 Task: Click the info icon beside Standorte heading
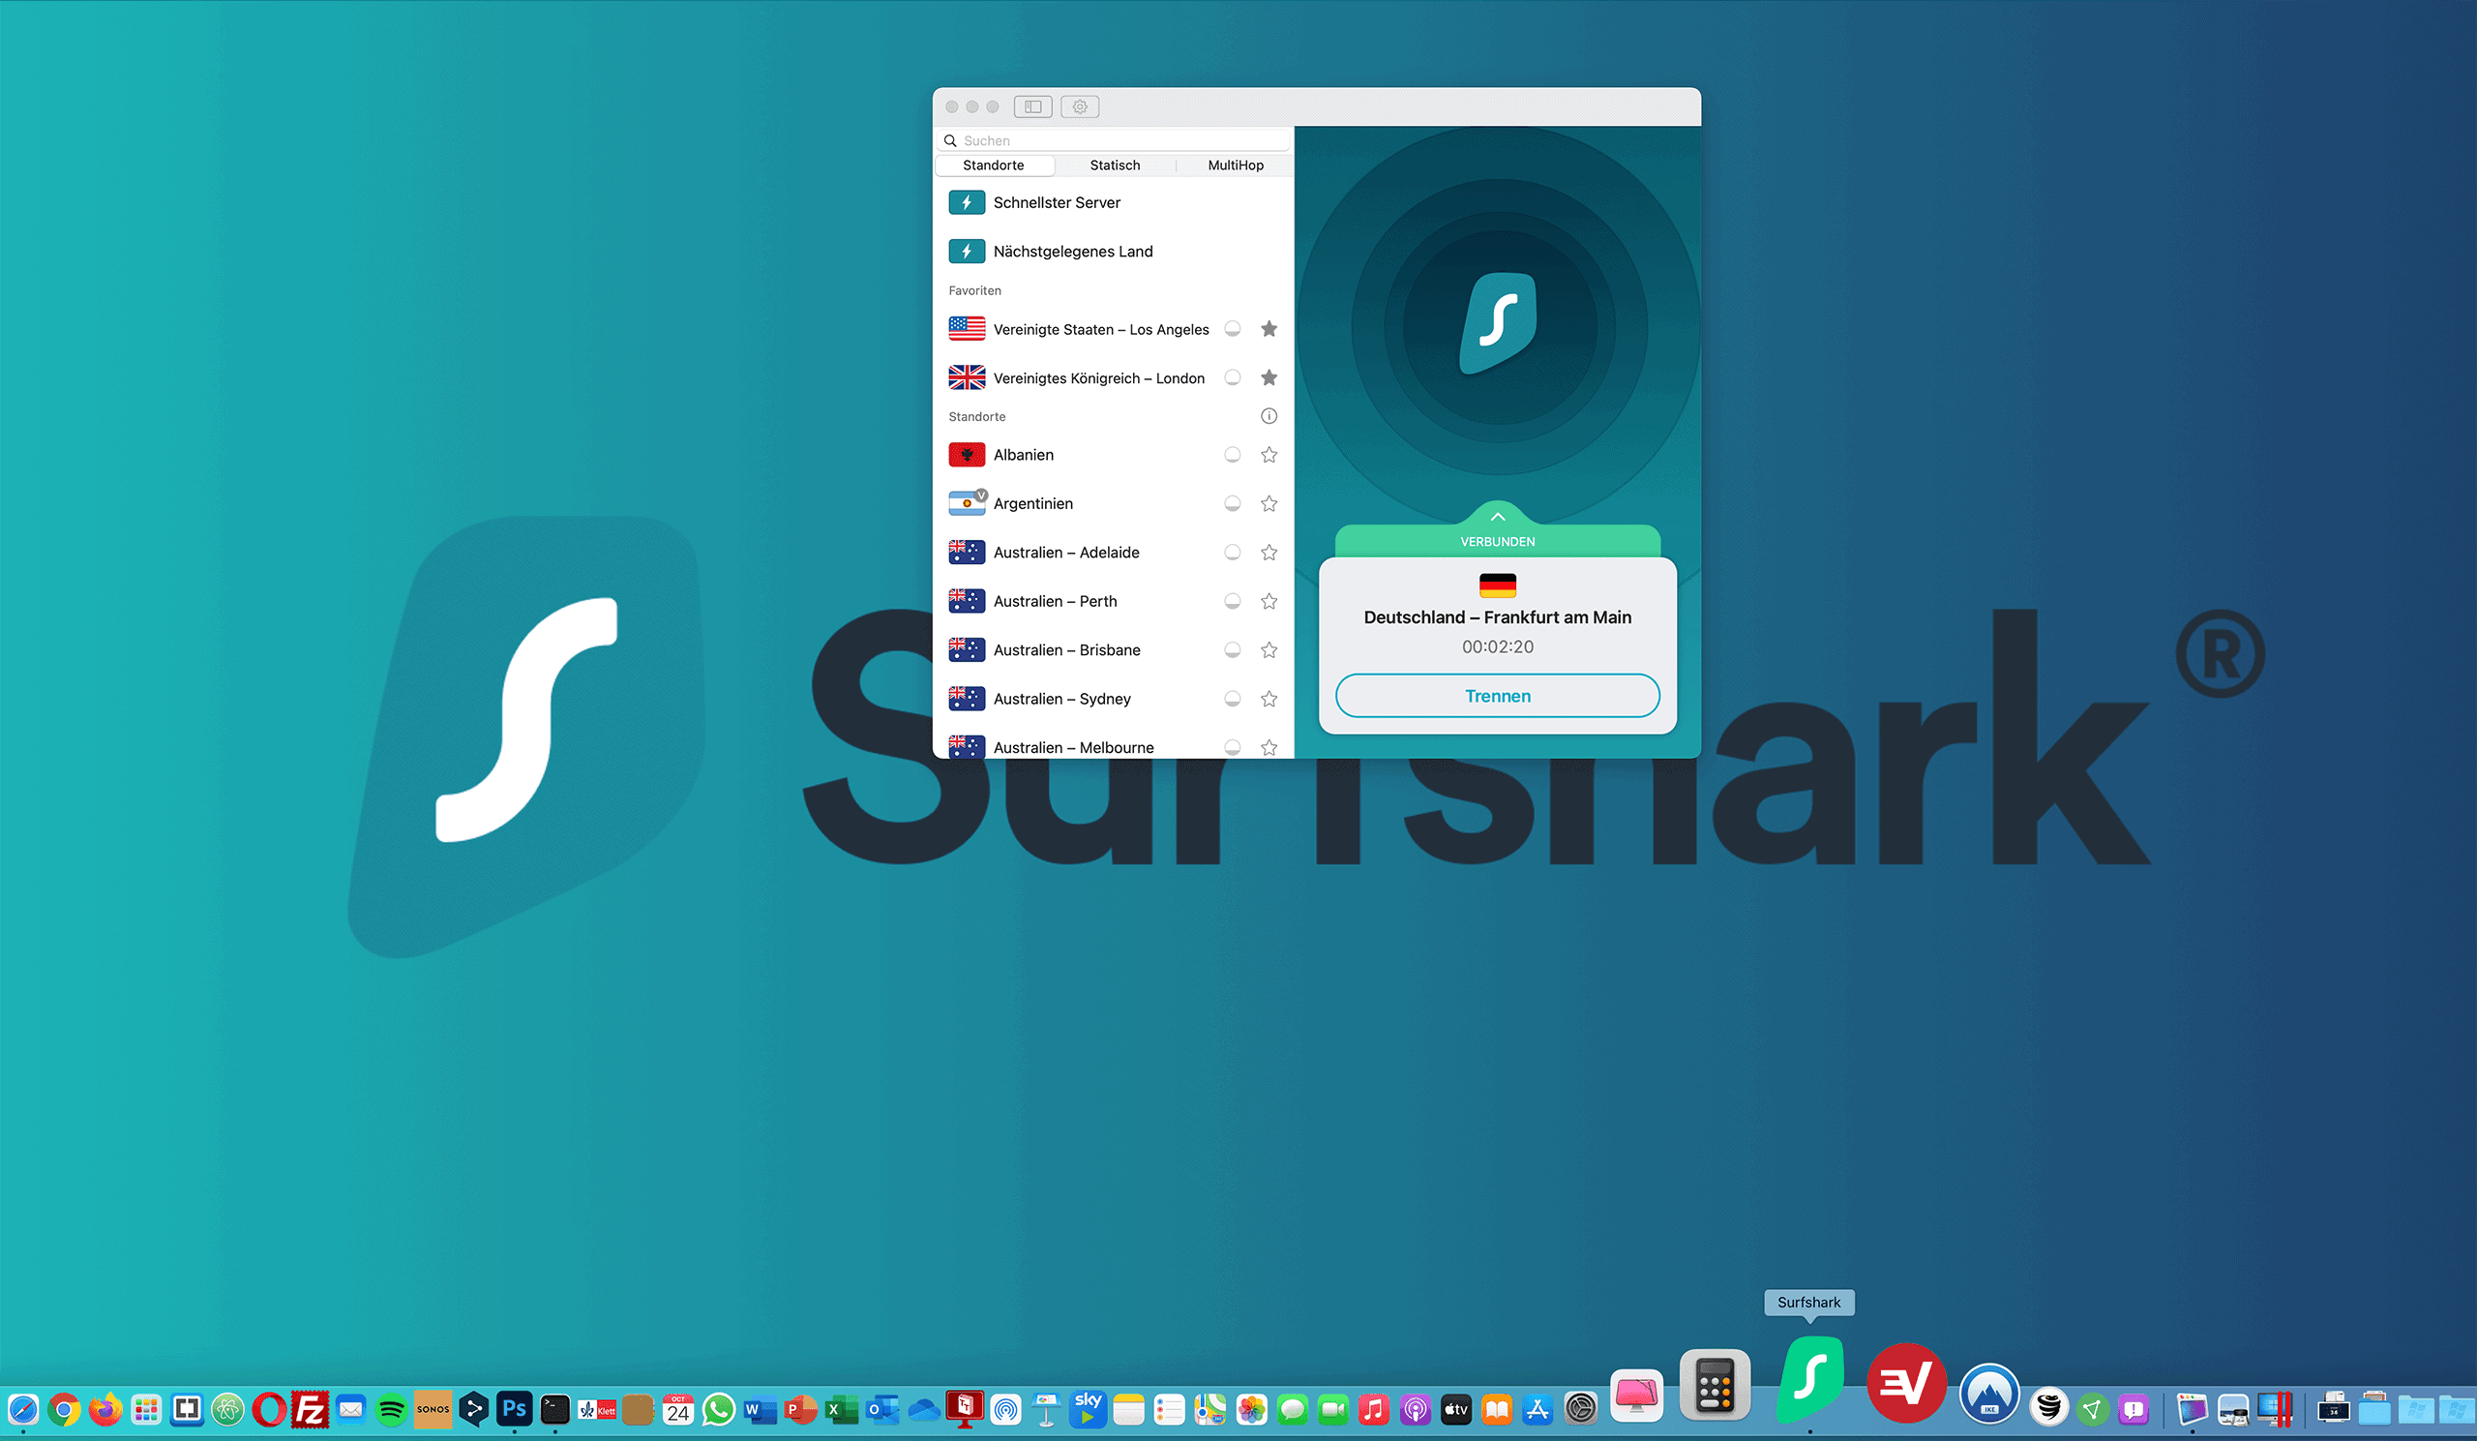pyautogui.click(x=1268, y=416)
